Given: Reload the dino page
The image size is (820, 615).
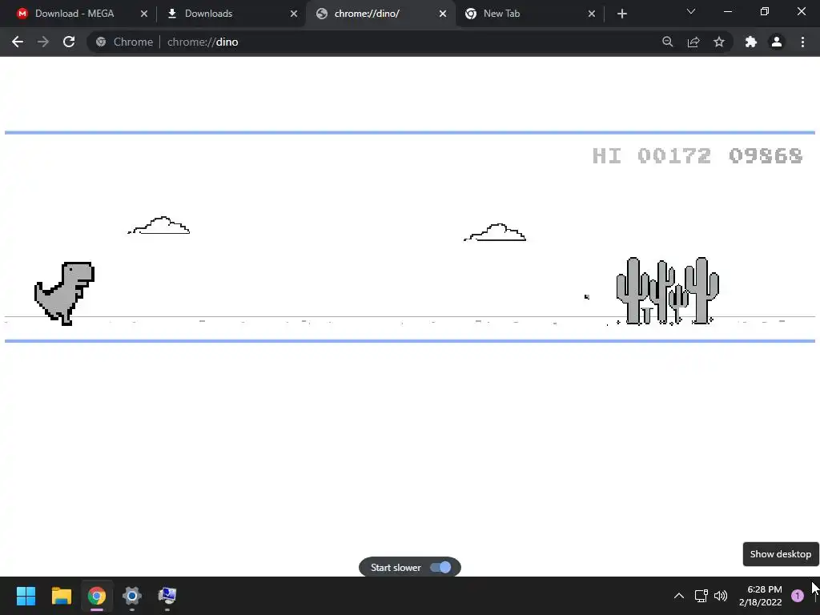Looking at the screenshot, I should pyautogui.click(x=69, y=42).
